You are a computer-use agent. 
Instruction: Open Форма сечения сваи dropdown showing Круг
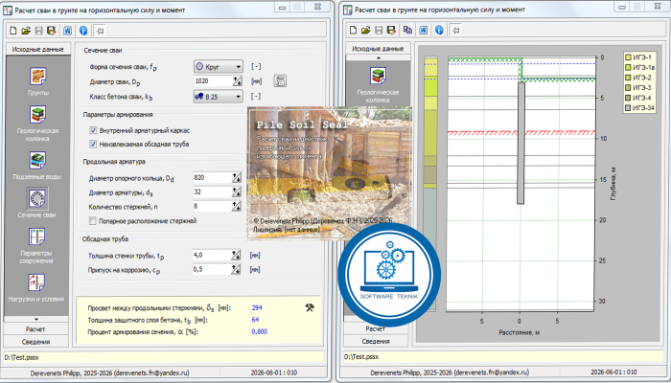(219, 67)
